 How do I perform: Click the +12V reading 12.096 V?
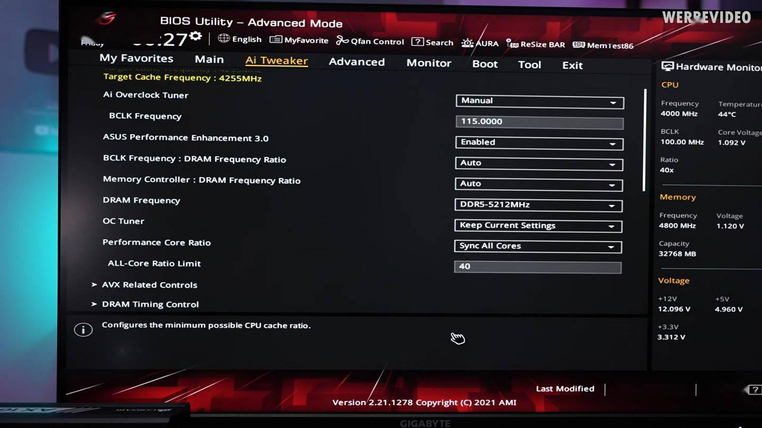tap(674, 309)
